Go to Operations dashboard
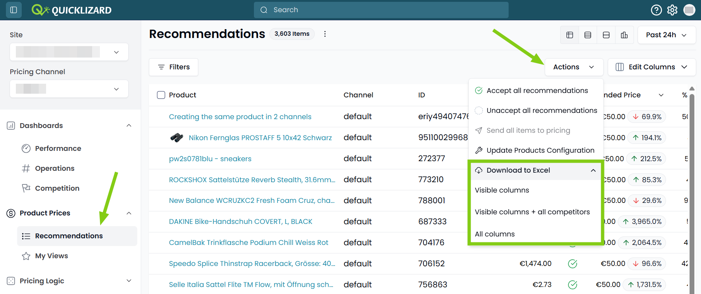 pos(55,168)
